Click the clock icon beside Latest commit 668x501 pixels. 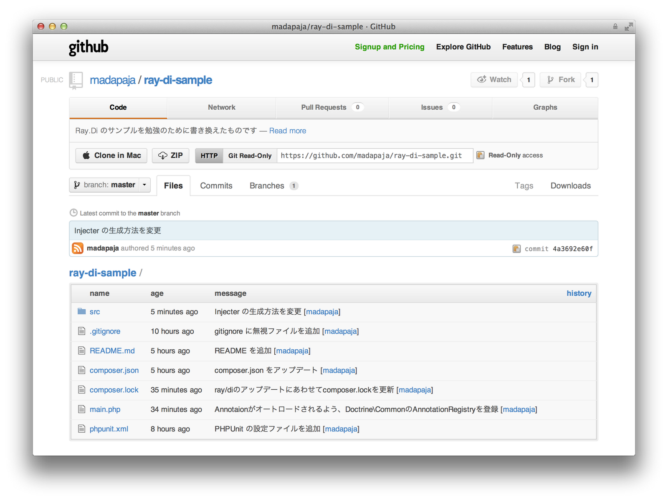pyautogui.click(x=73, y=213)
